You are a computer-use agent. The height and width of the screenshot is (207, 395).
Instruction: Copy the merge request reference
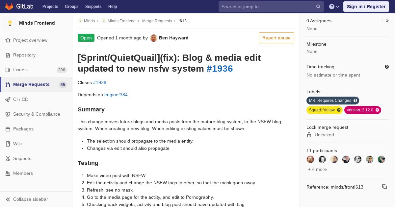click(384, 187)
